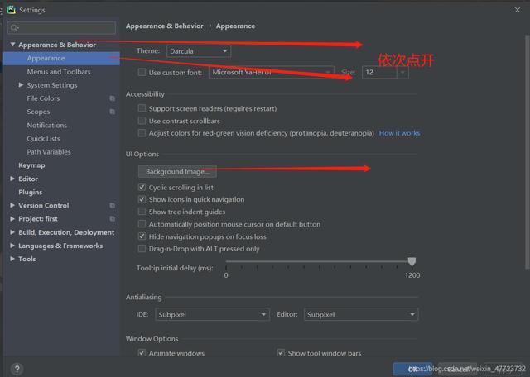Click the project-level icon beside Project: first
This screenshot has width=530, height=377.
(x=112, y=219)
